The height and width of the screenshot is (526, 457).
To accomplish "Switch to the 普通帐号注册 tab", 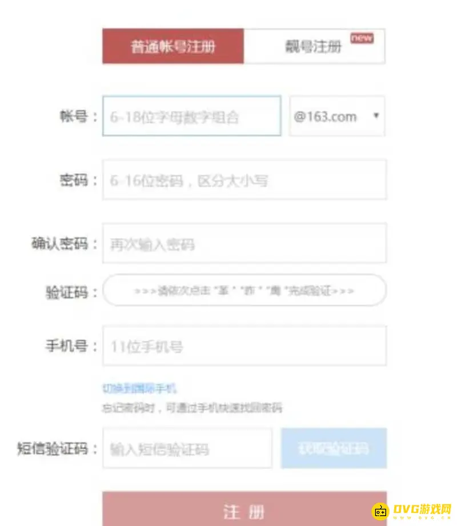I will (173, 46).
